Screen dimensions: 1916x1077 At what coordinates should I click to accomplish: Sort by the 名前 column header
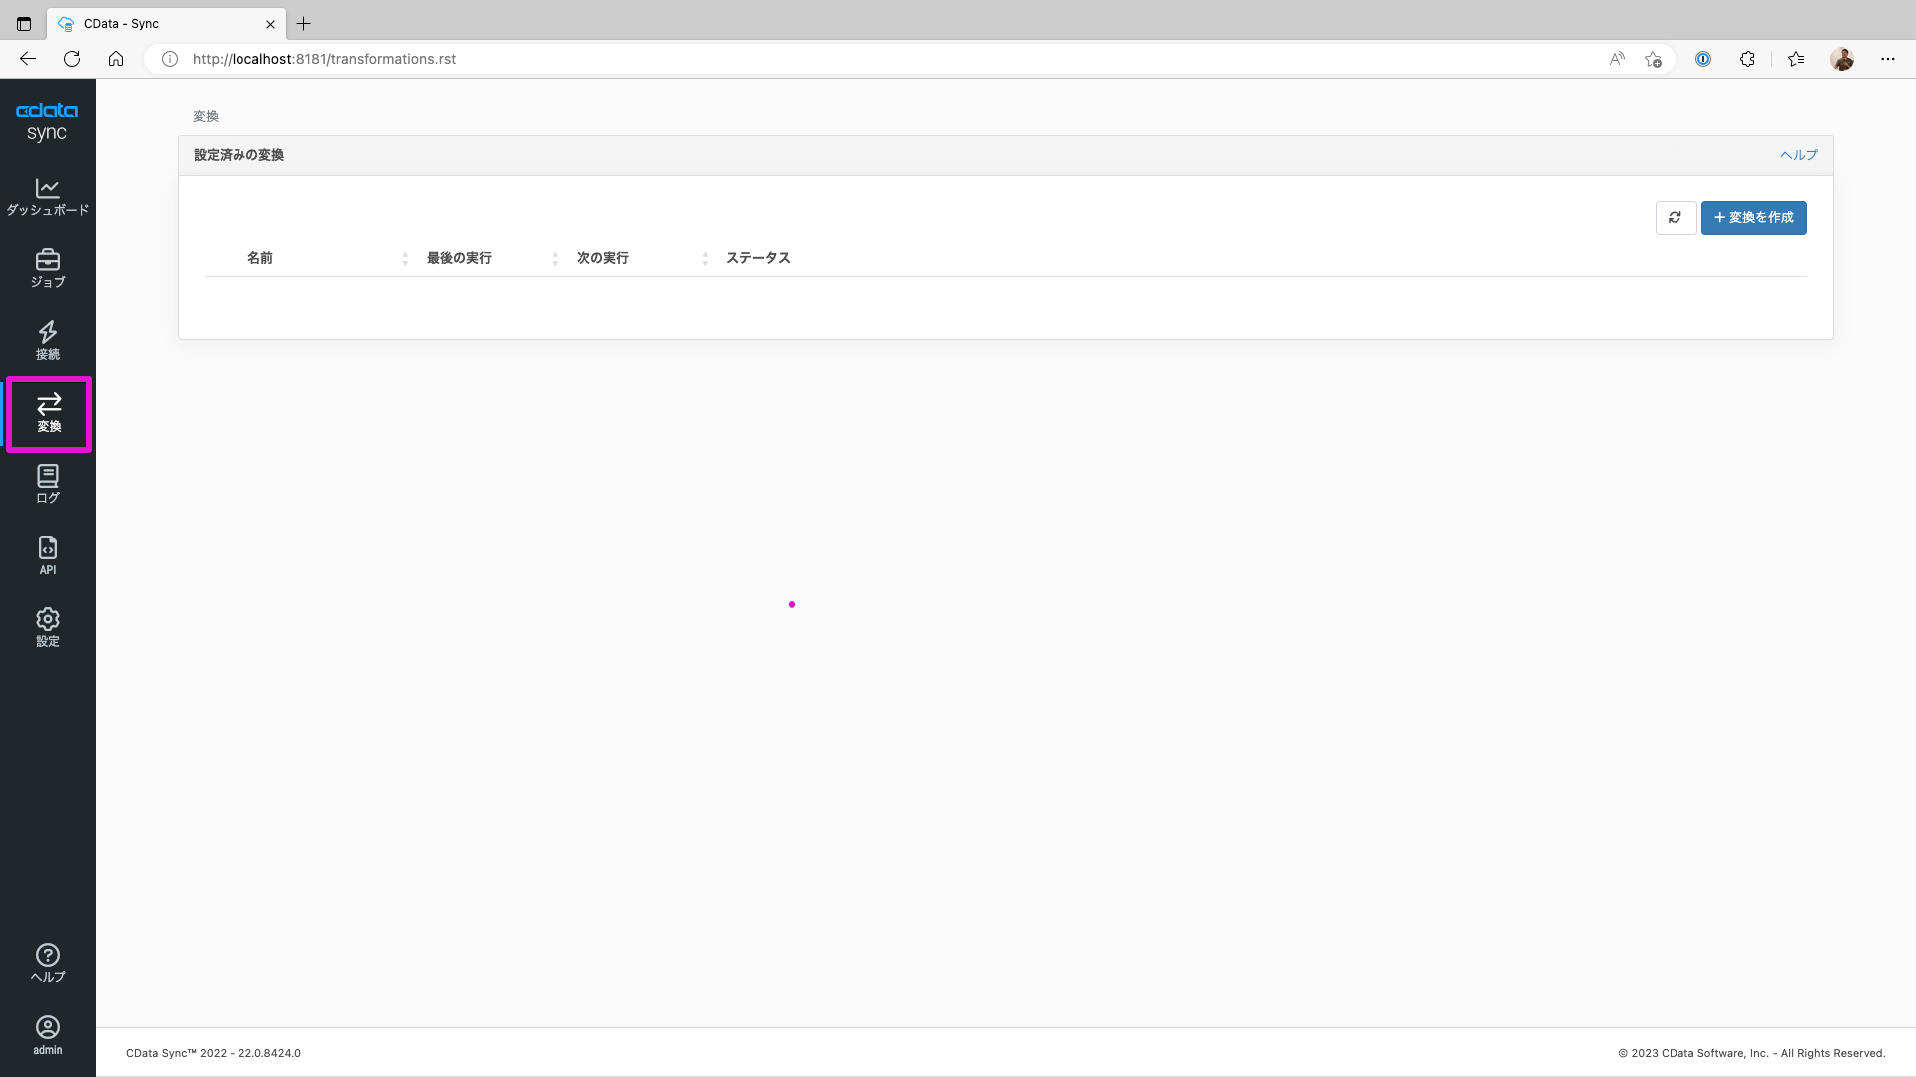(260, 258)
